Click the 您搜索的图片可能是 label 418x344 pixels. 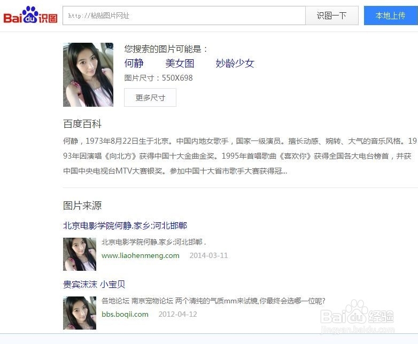(166, 49)
